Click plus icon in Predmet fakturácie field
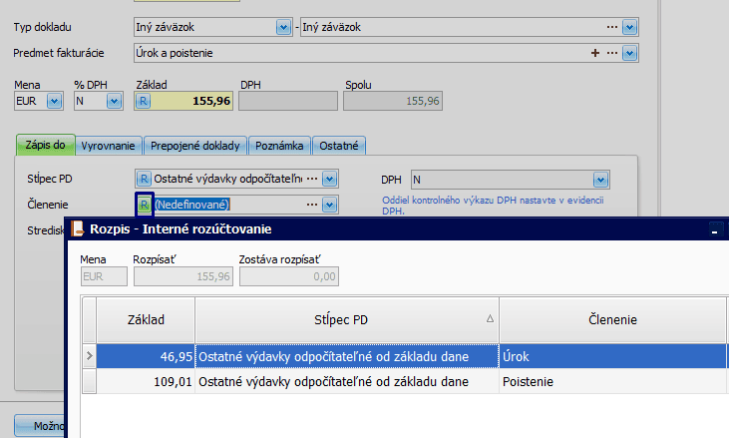This screenshot has width=729, height=438. (x=596, y=52)
